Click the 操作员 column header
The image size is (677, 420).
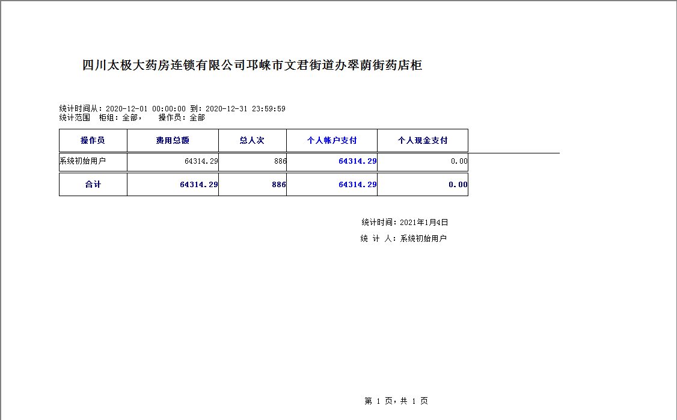tap(93, 140)
